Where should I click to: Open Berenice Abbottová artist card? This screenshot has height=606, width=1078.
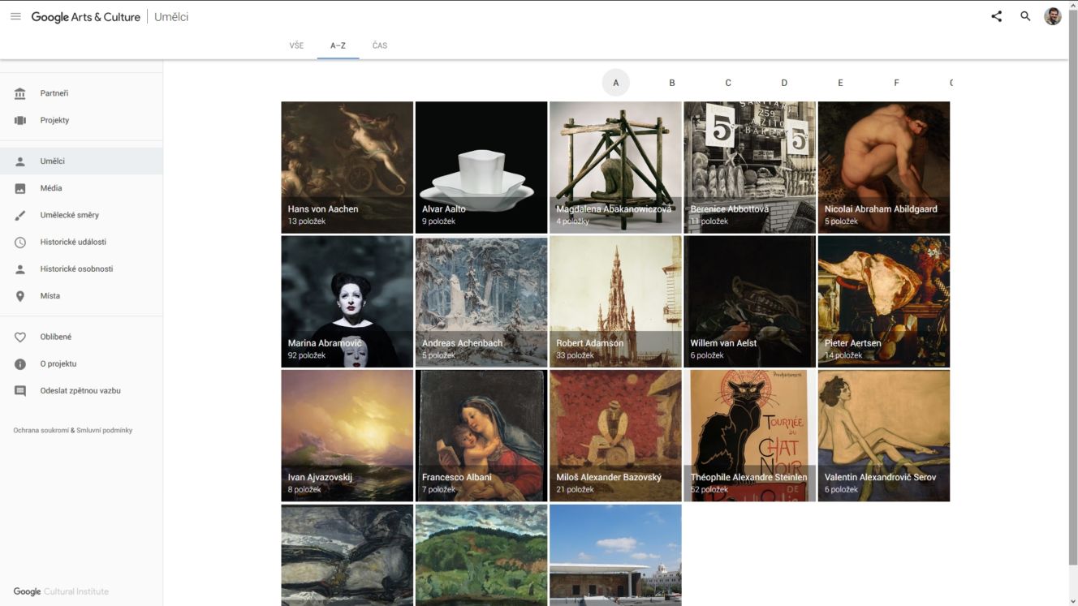pos(749,167)
